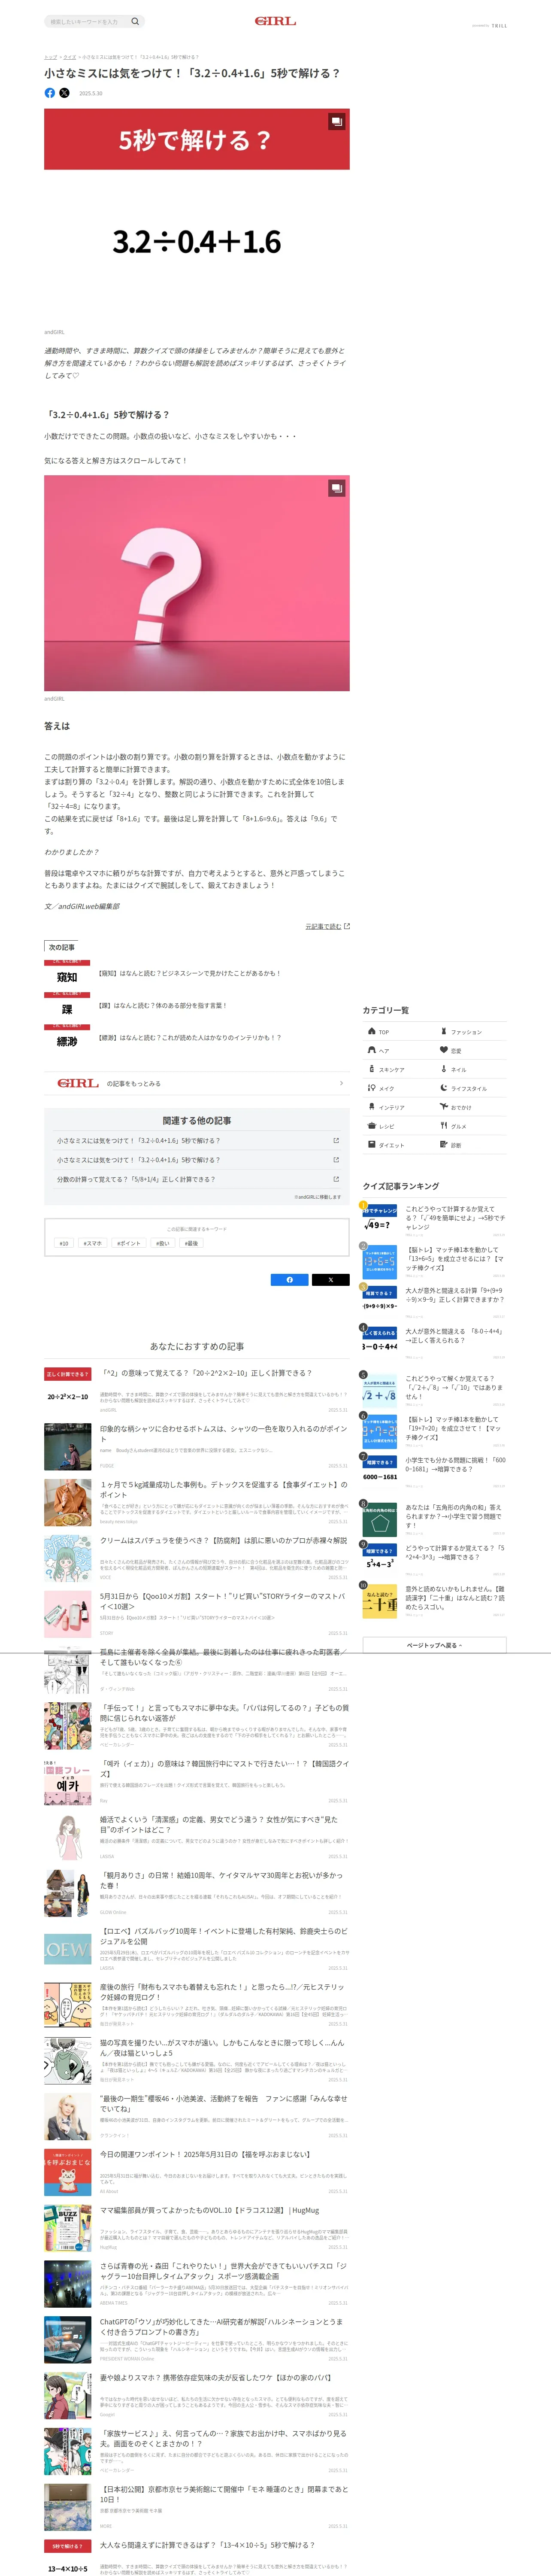The width and height of the screenshot is (551, 2576).
Task: Open メイク category icon
Action: pyautogui.click(x=372, y=1088)
